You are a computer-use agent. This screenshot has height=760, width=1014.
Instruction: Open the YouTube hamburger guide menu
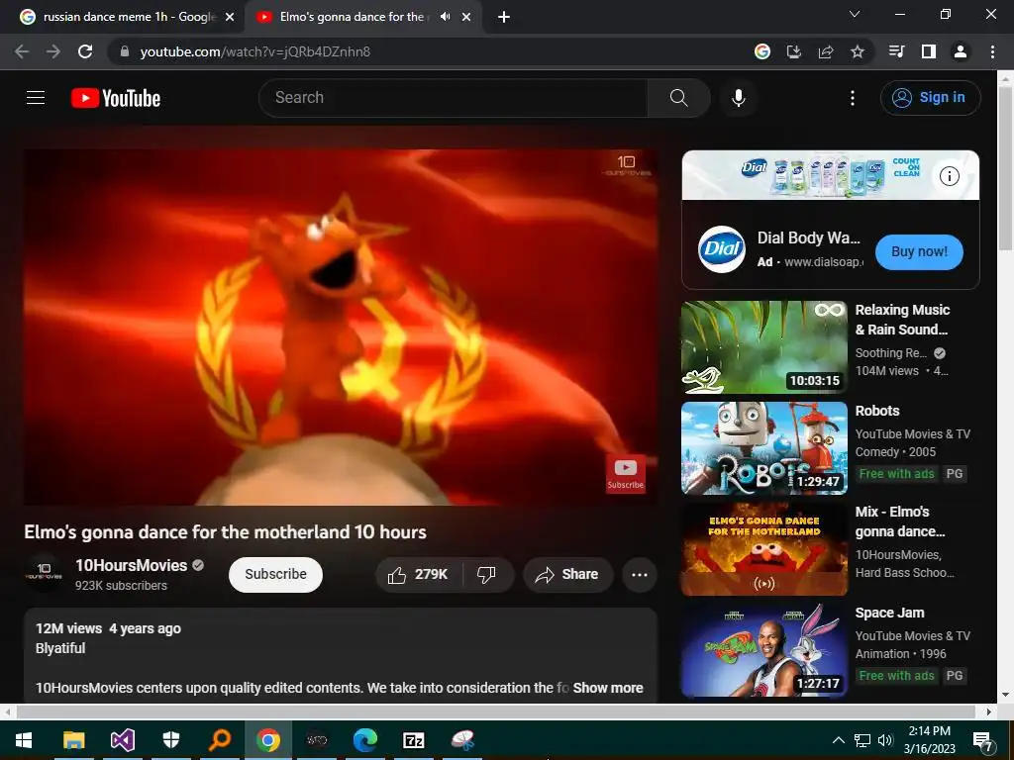click(x=36, y=98)
